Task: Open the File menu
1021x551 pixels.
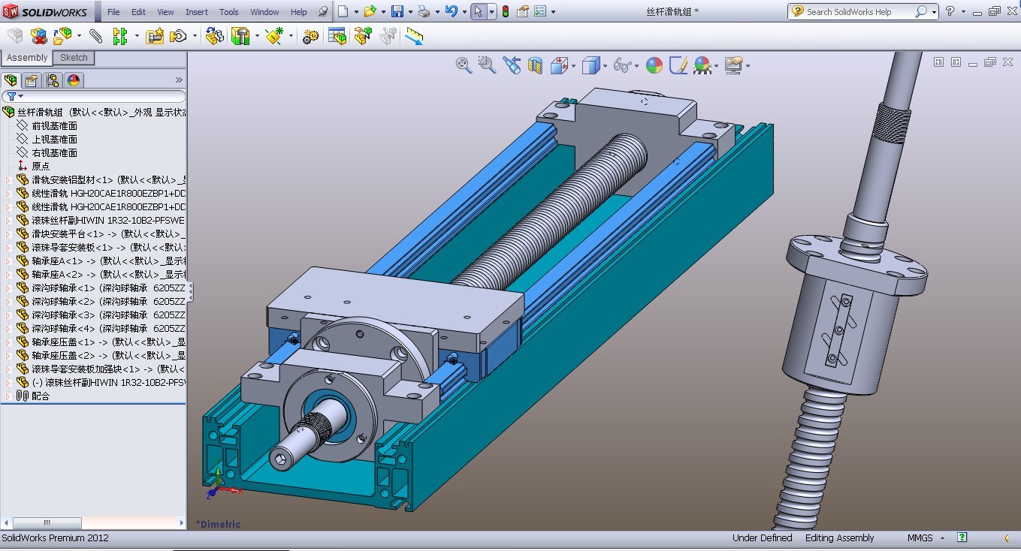Action: click(113, 12)
